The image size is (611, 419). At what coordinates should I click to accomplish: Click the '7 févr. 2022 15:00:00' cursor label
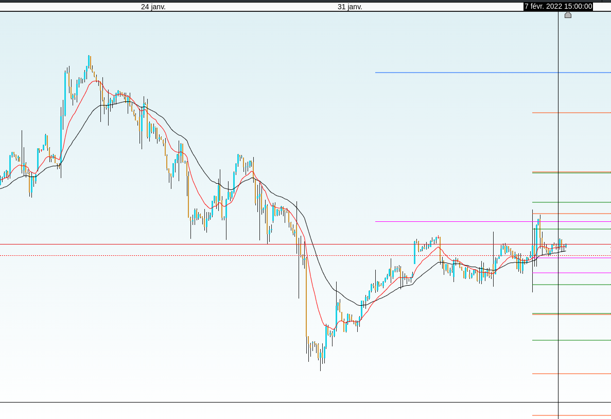(x=558, y=6)
